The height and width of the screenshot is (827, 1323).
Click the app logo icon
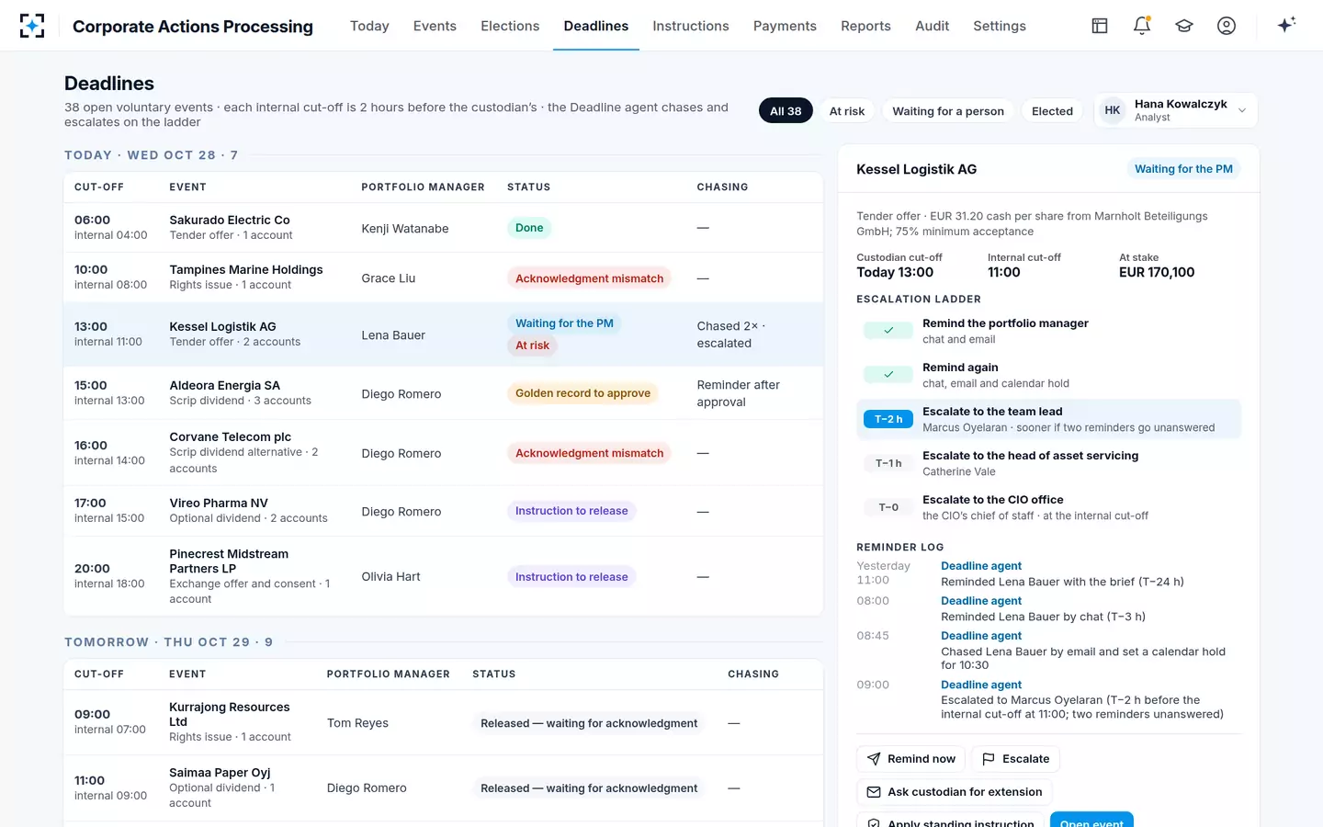coord(32,26)
